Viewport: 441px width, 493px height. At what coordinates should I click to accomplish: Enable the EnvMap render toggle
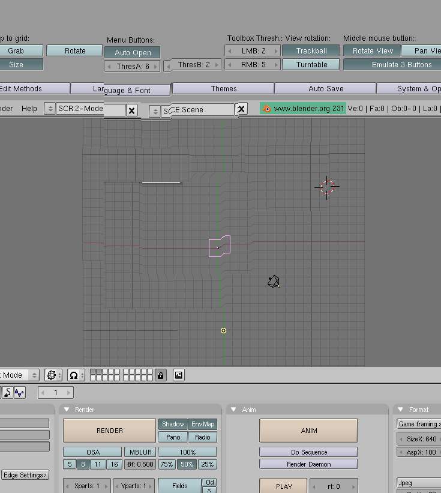[203, 424]
